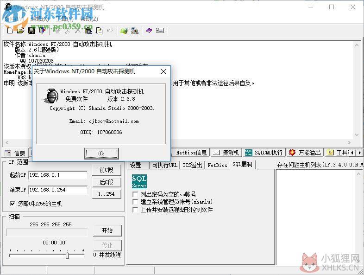The image size is (364, 275).
Task: Click the Undo arrow toolbar icon
Action: tap(110, 31)
